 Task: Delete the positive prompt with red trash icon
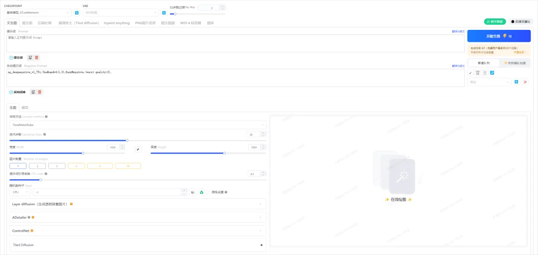(x=37, y=58)
